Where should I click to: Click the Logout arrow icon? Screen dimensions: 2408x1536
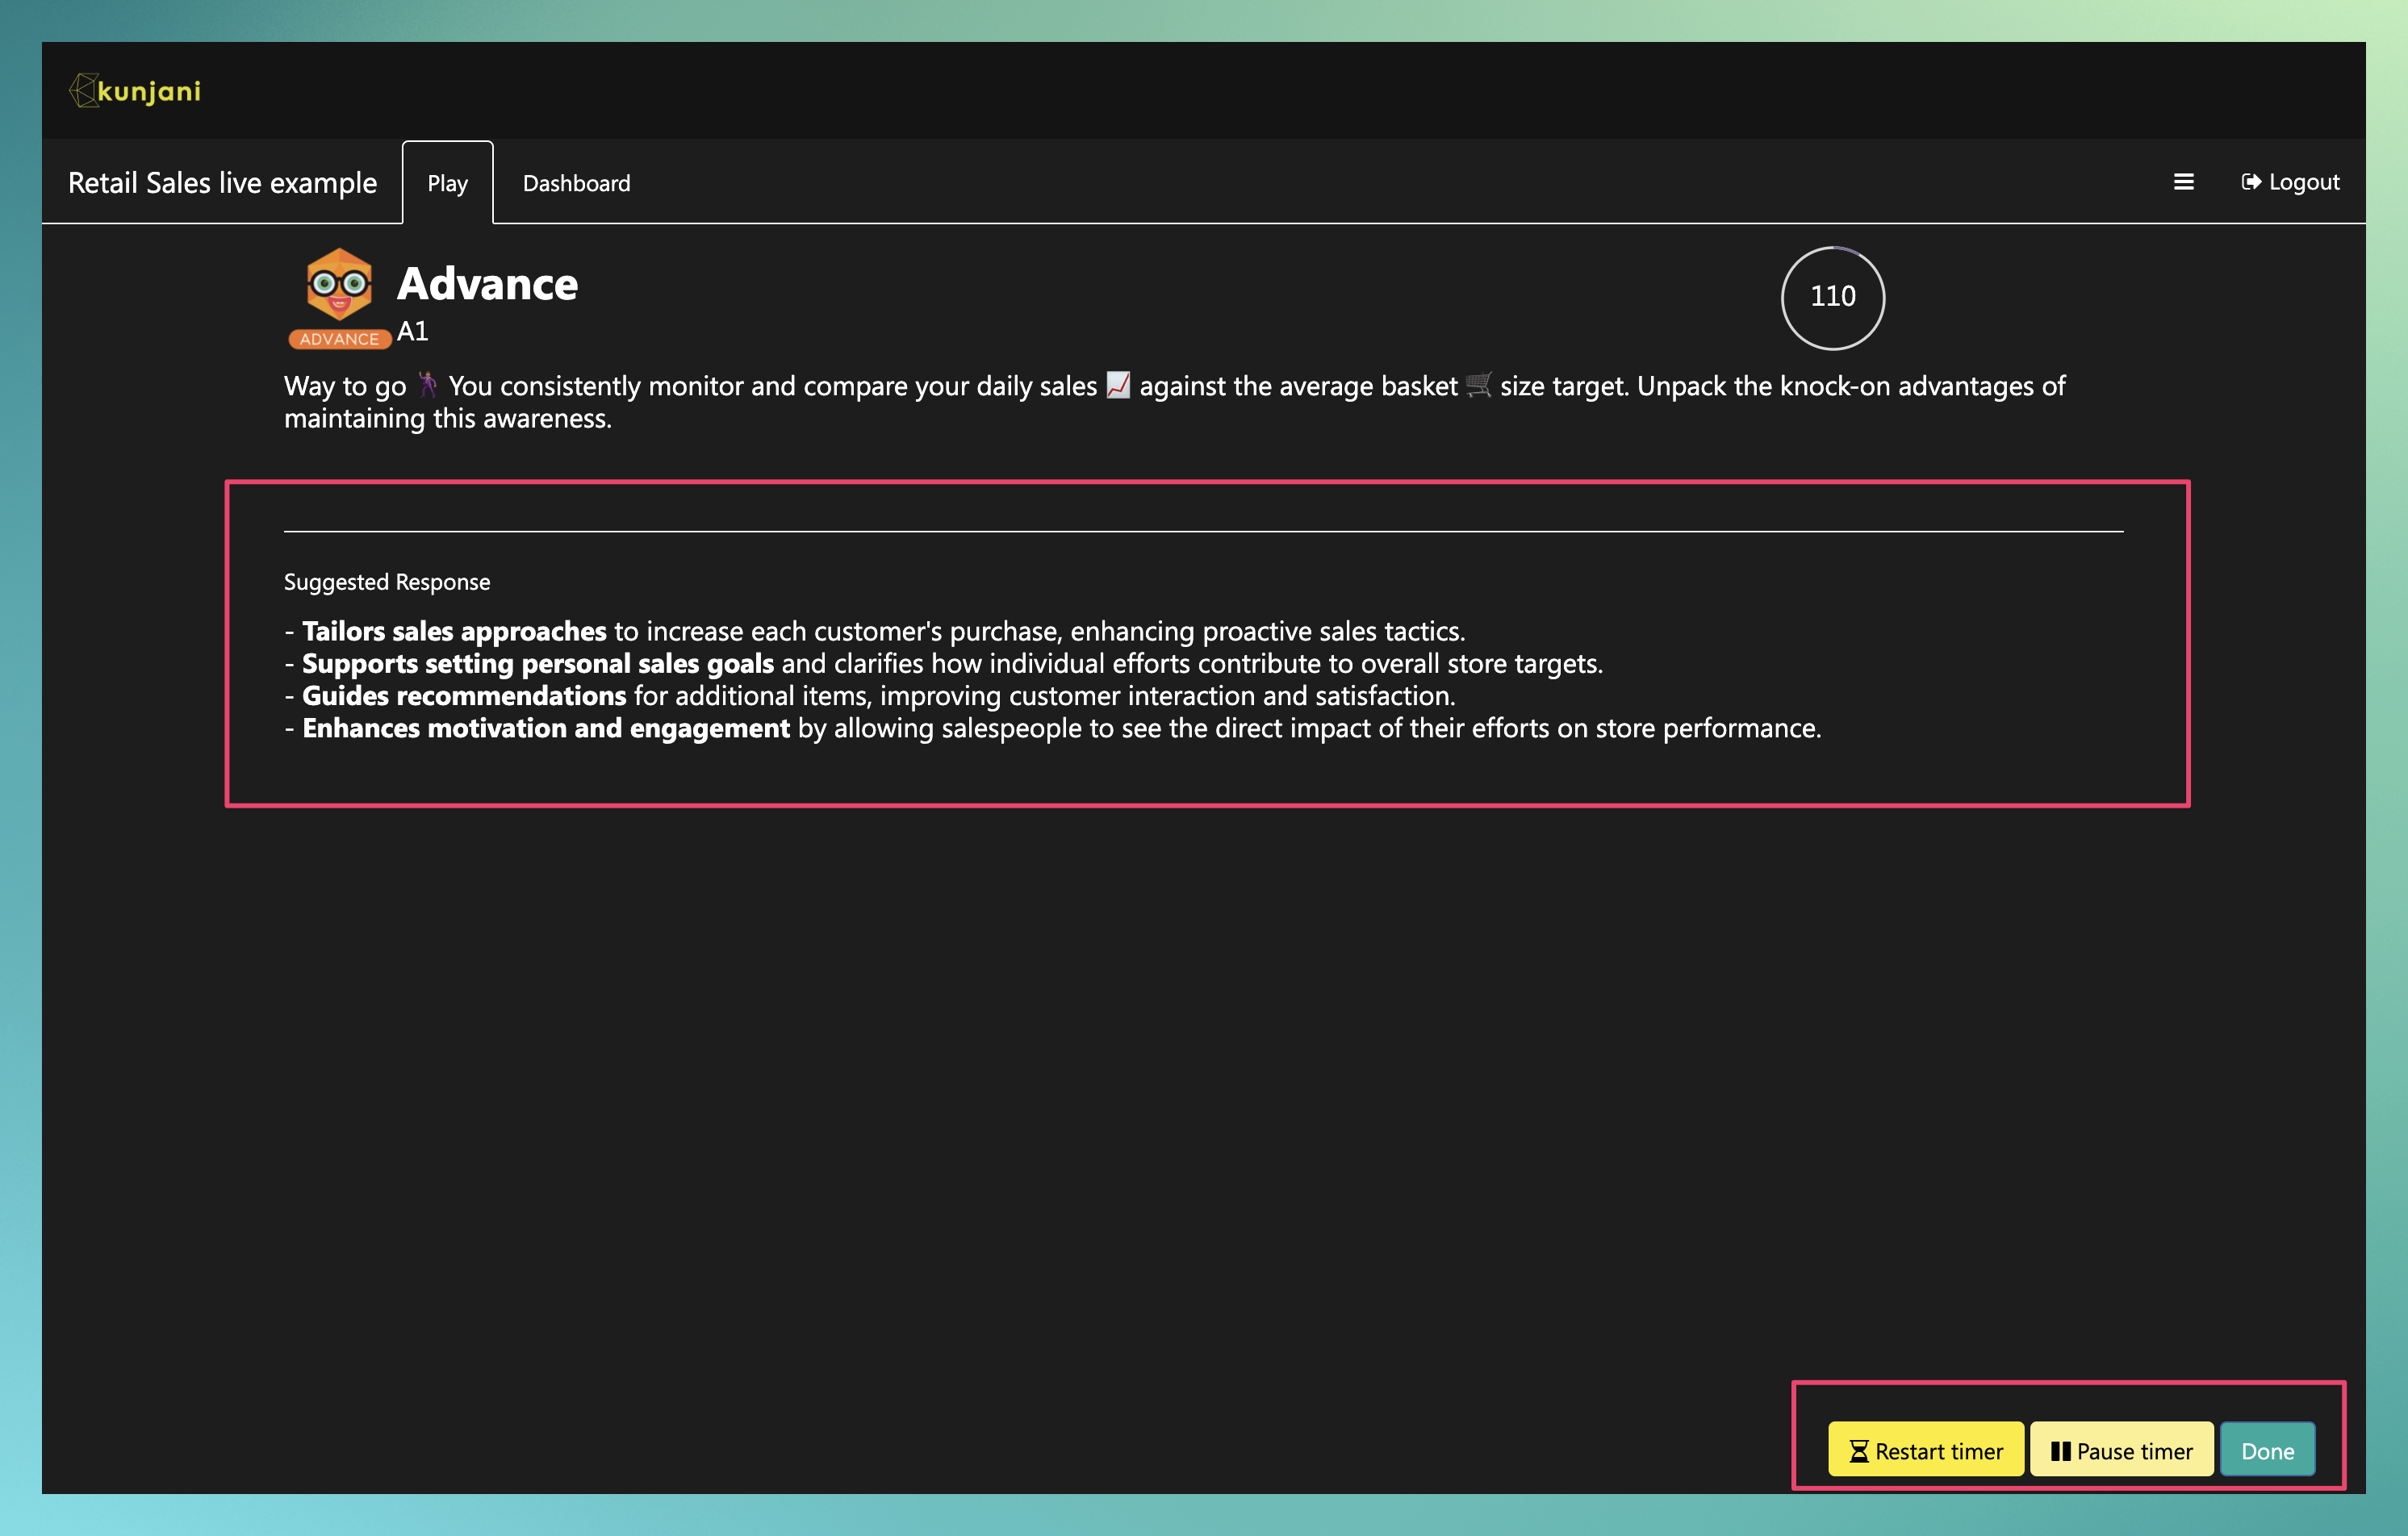[2251, 182]
